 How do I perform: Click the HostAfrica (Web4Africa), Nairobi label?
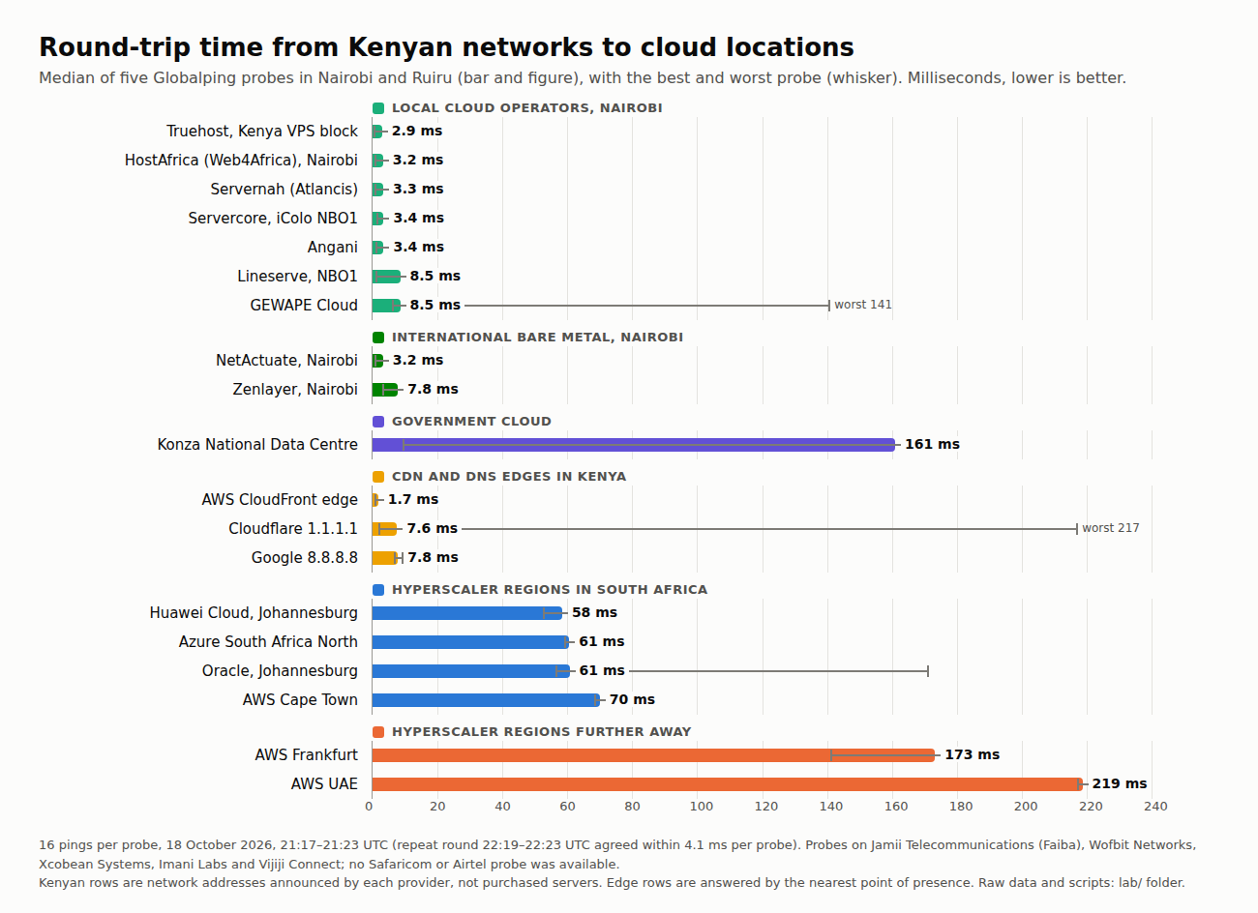click(x=241, y=161)
